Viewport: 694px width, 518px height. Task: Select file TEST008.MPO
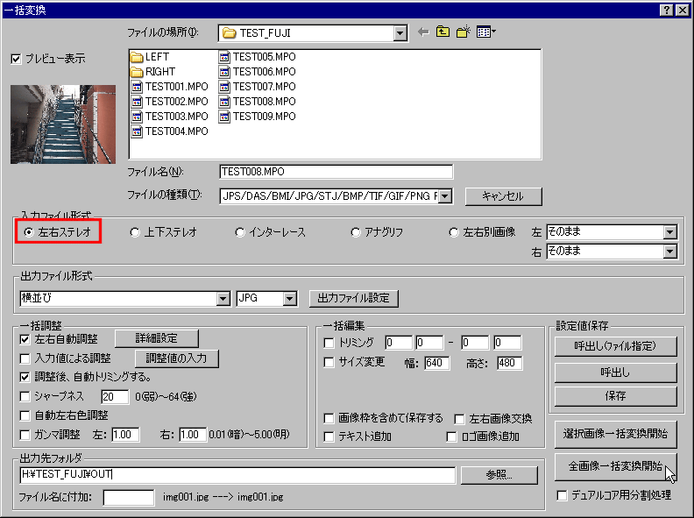click(258, 102)
